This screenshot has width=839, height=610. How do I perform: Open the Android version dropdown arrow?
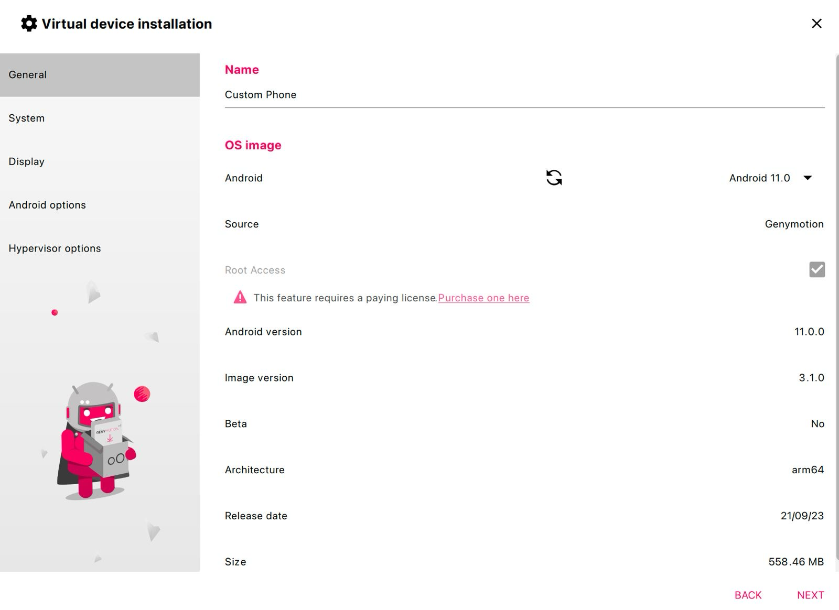(808, 178)
